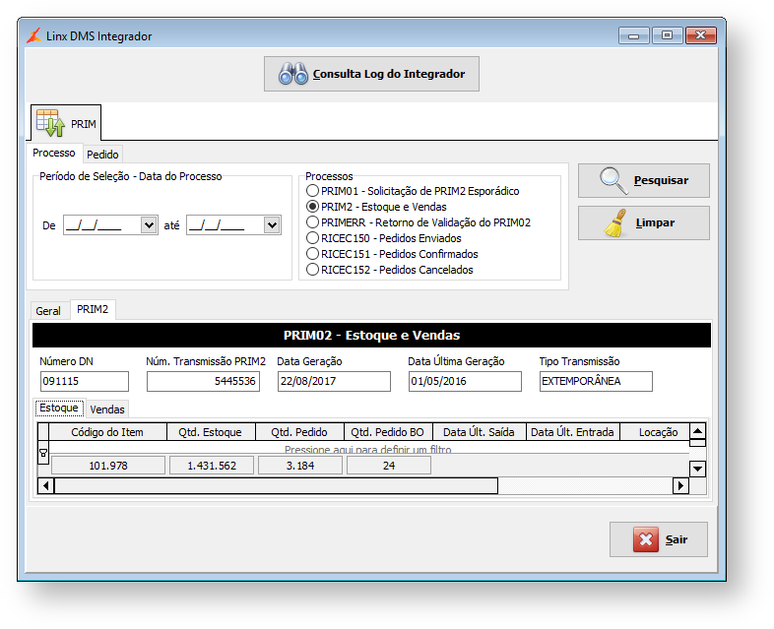Open the PRIM2 result tab
The width and height of the screenshot is (774, 629).
coord(93,309)
